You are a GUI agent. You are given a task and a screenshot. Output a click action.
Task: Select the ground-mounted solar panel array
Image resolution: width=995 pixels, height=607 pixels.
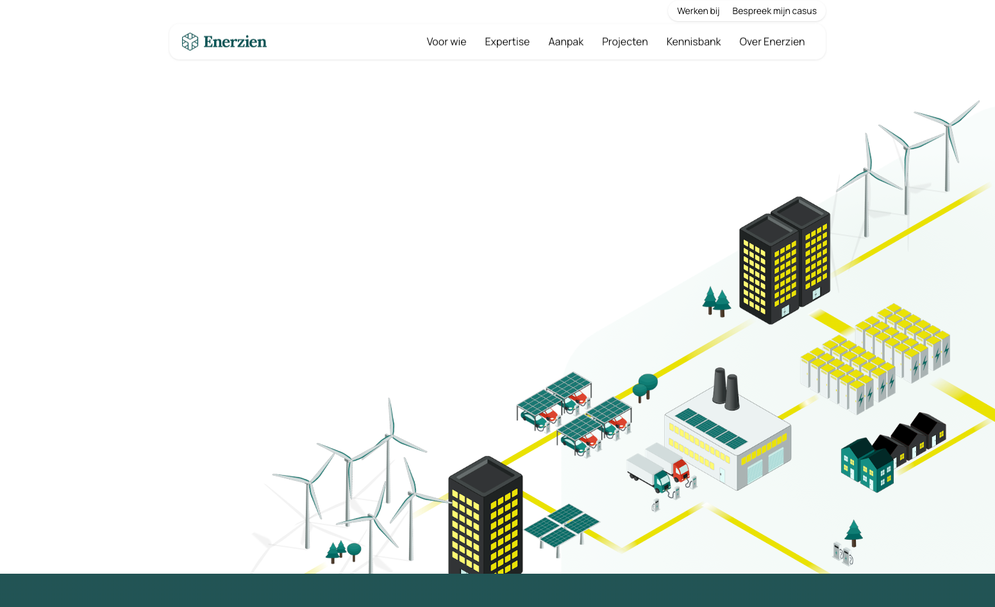click(x=561, y=526)
